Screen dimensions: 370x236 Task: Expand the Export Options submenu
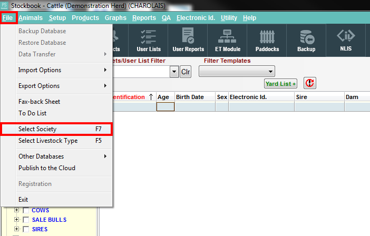click(63, 86)
